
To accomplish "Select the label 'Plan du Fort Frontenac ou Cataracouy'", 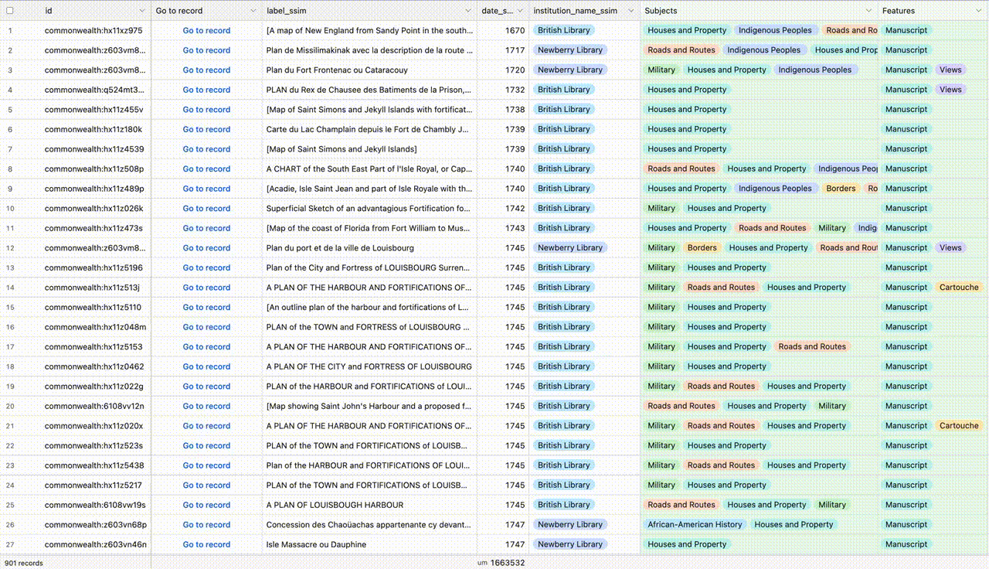I will click(x=337, y=70).
